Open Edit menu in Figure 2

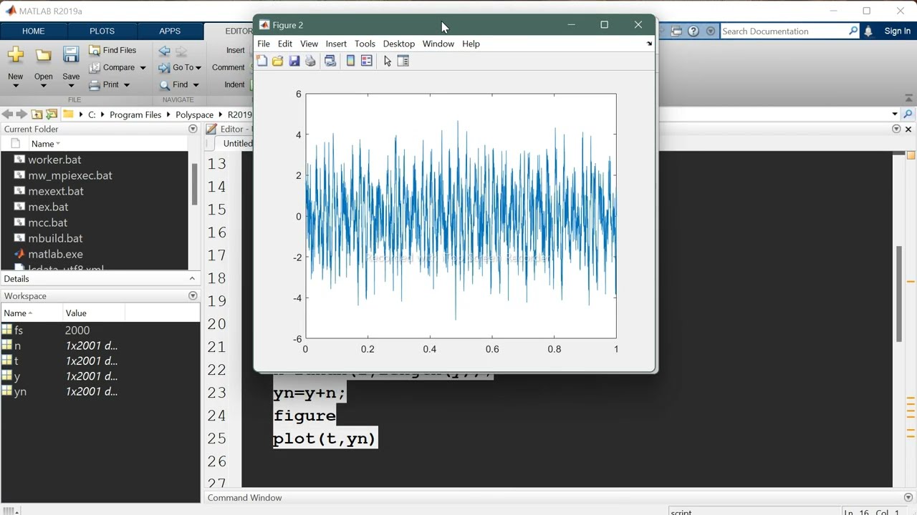(285, 44)
